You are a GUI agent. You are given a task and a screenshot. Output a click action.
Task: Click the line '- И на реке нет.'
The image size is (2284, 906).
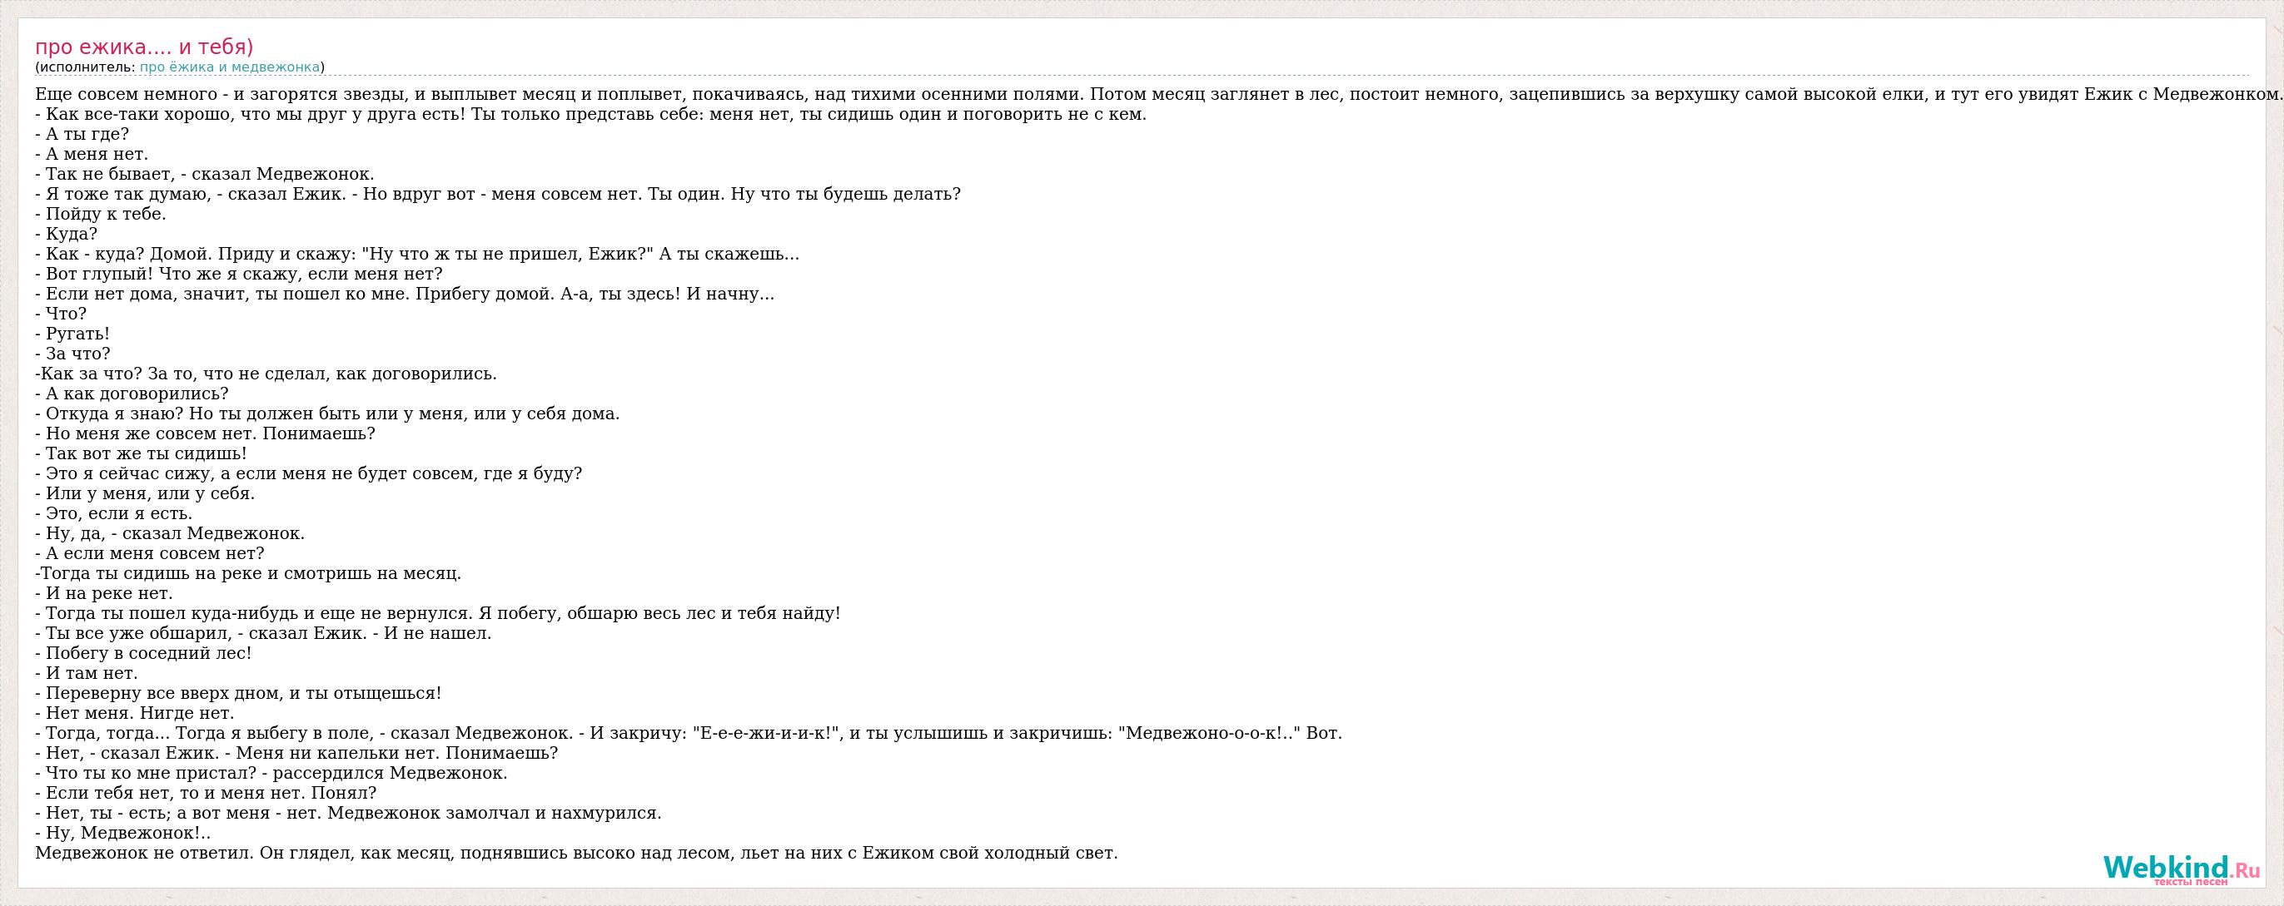tap(105, 593)
